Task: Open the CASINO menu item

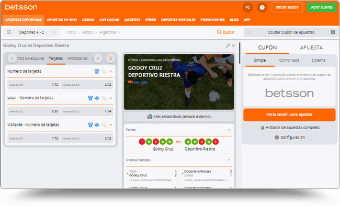Action: point(88,20)
